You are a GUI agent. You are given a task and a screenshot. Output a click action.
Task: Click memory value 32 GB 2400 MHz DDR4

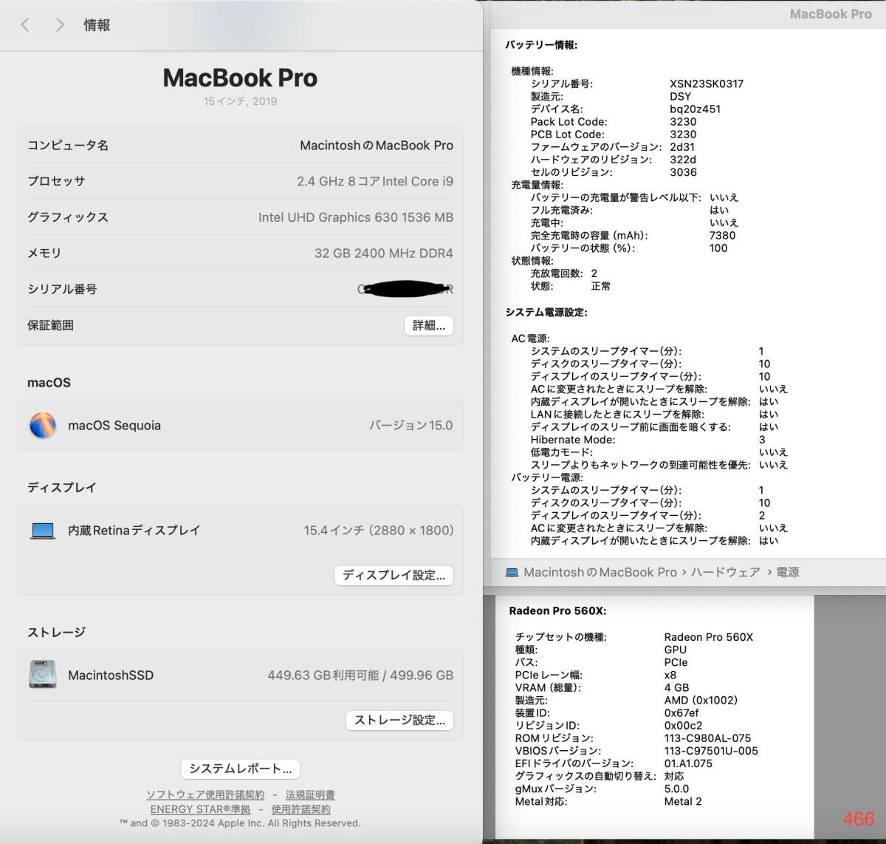coord(384,253)
